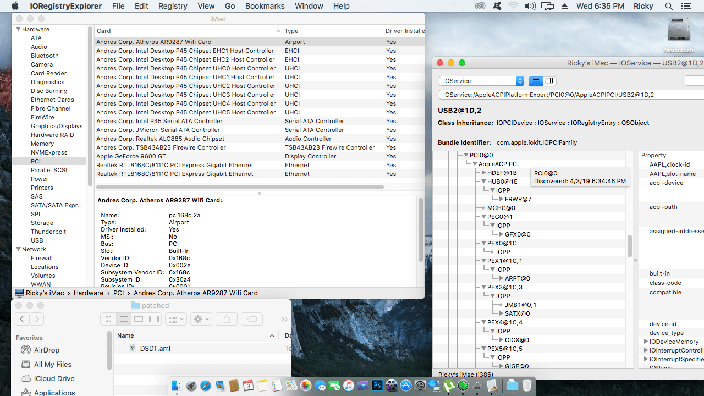Sort the PCI list by Type column
The image size is (704, 396).
tap(333, 31)
